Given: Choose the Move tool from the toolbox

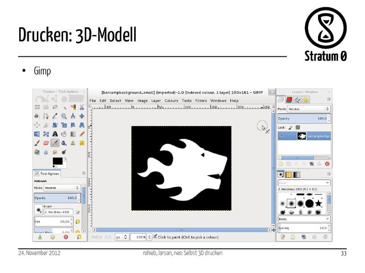Looking at the screenshot, I should [82, 116].
